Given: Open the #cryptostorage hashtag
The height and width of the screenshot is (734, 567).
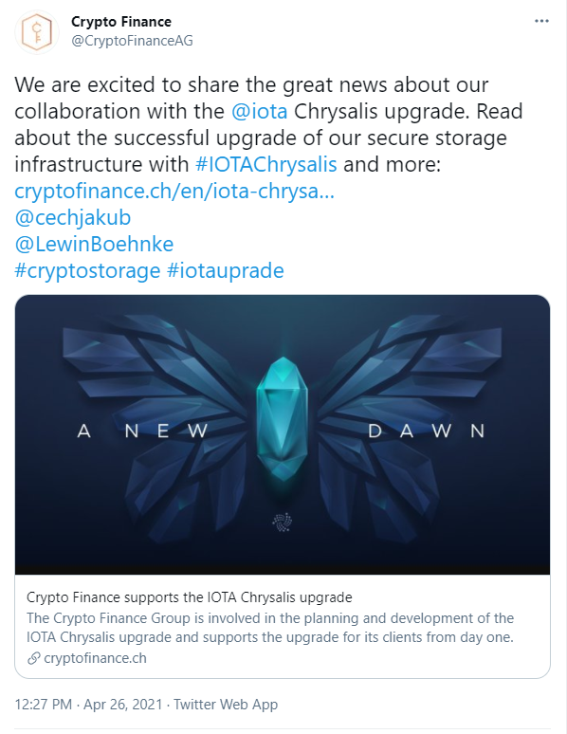Looking at the screenshot, I should tap(87, 270).
